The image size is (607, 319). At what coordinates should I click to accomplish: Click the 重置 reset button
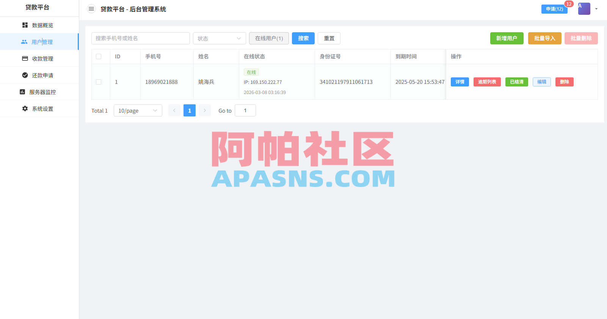329,38
